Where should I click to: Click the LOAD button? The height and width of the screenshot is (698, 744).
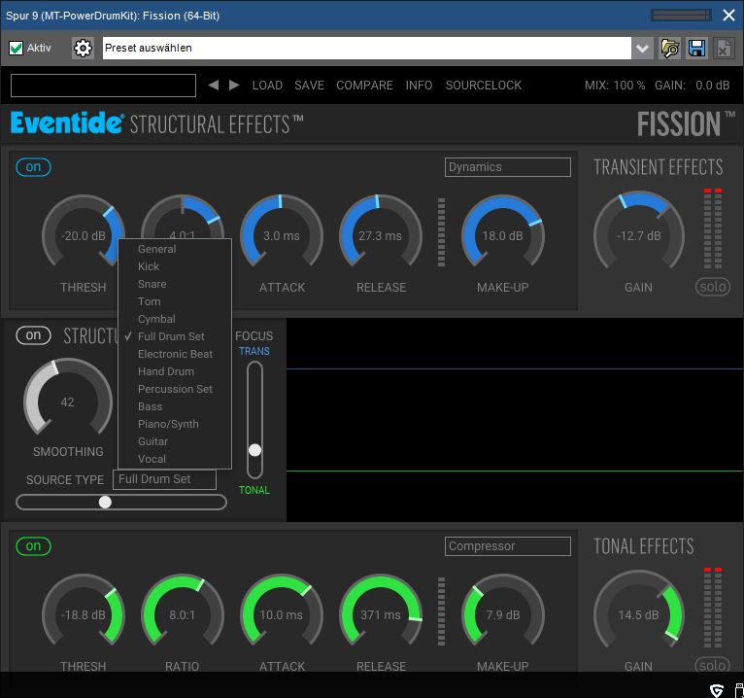pyautogui.click(x=267, y=85)
